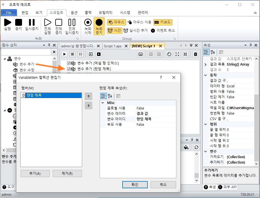Viewport: 260px width, 198px height.
Task: Clear the function box search field
Action: point(54,52)
